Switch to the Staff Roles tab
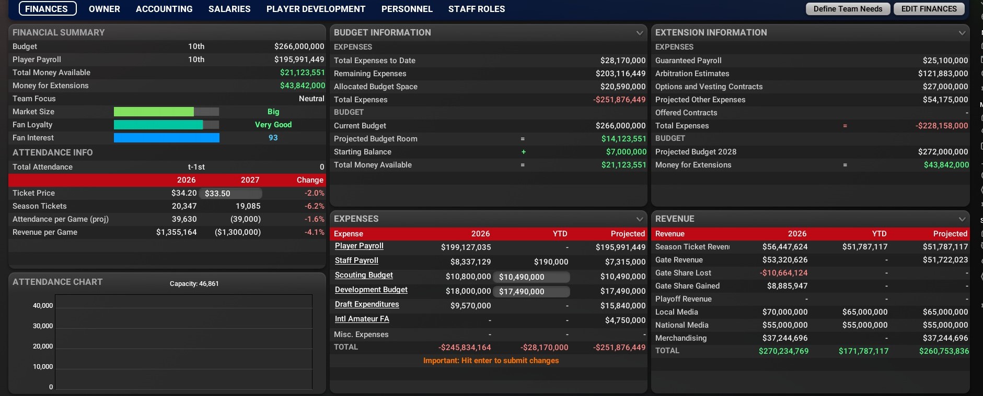The width and height of the screenshot is (983, 396). (x=476, y=9)
